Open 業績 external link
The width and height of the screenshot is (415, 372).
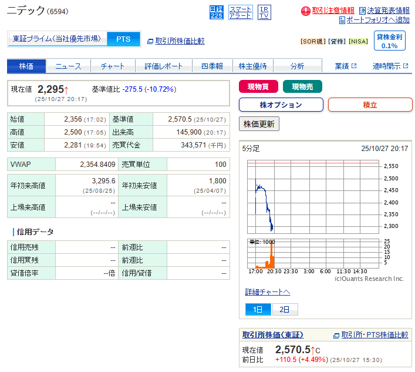click(342, 66)
